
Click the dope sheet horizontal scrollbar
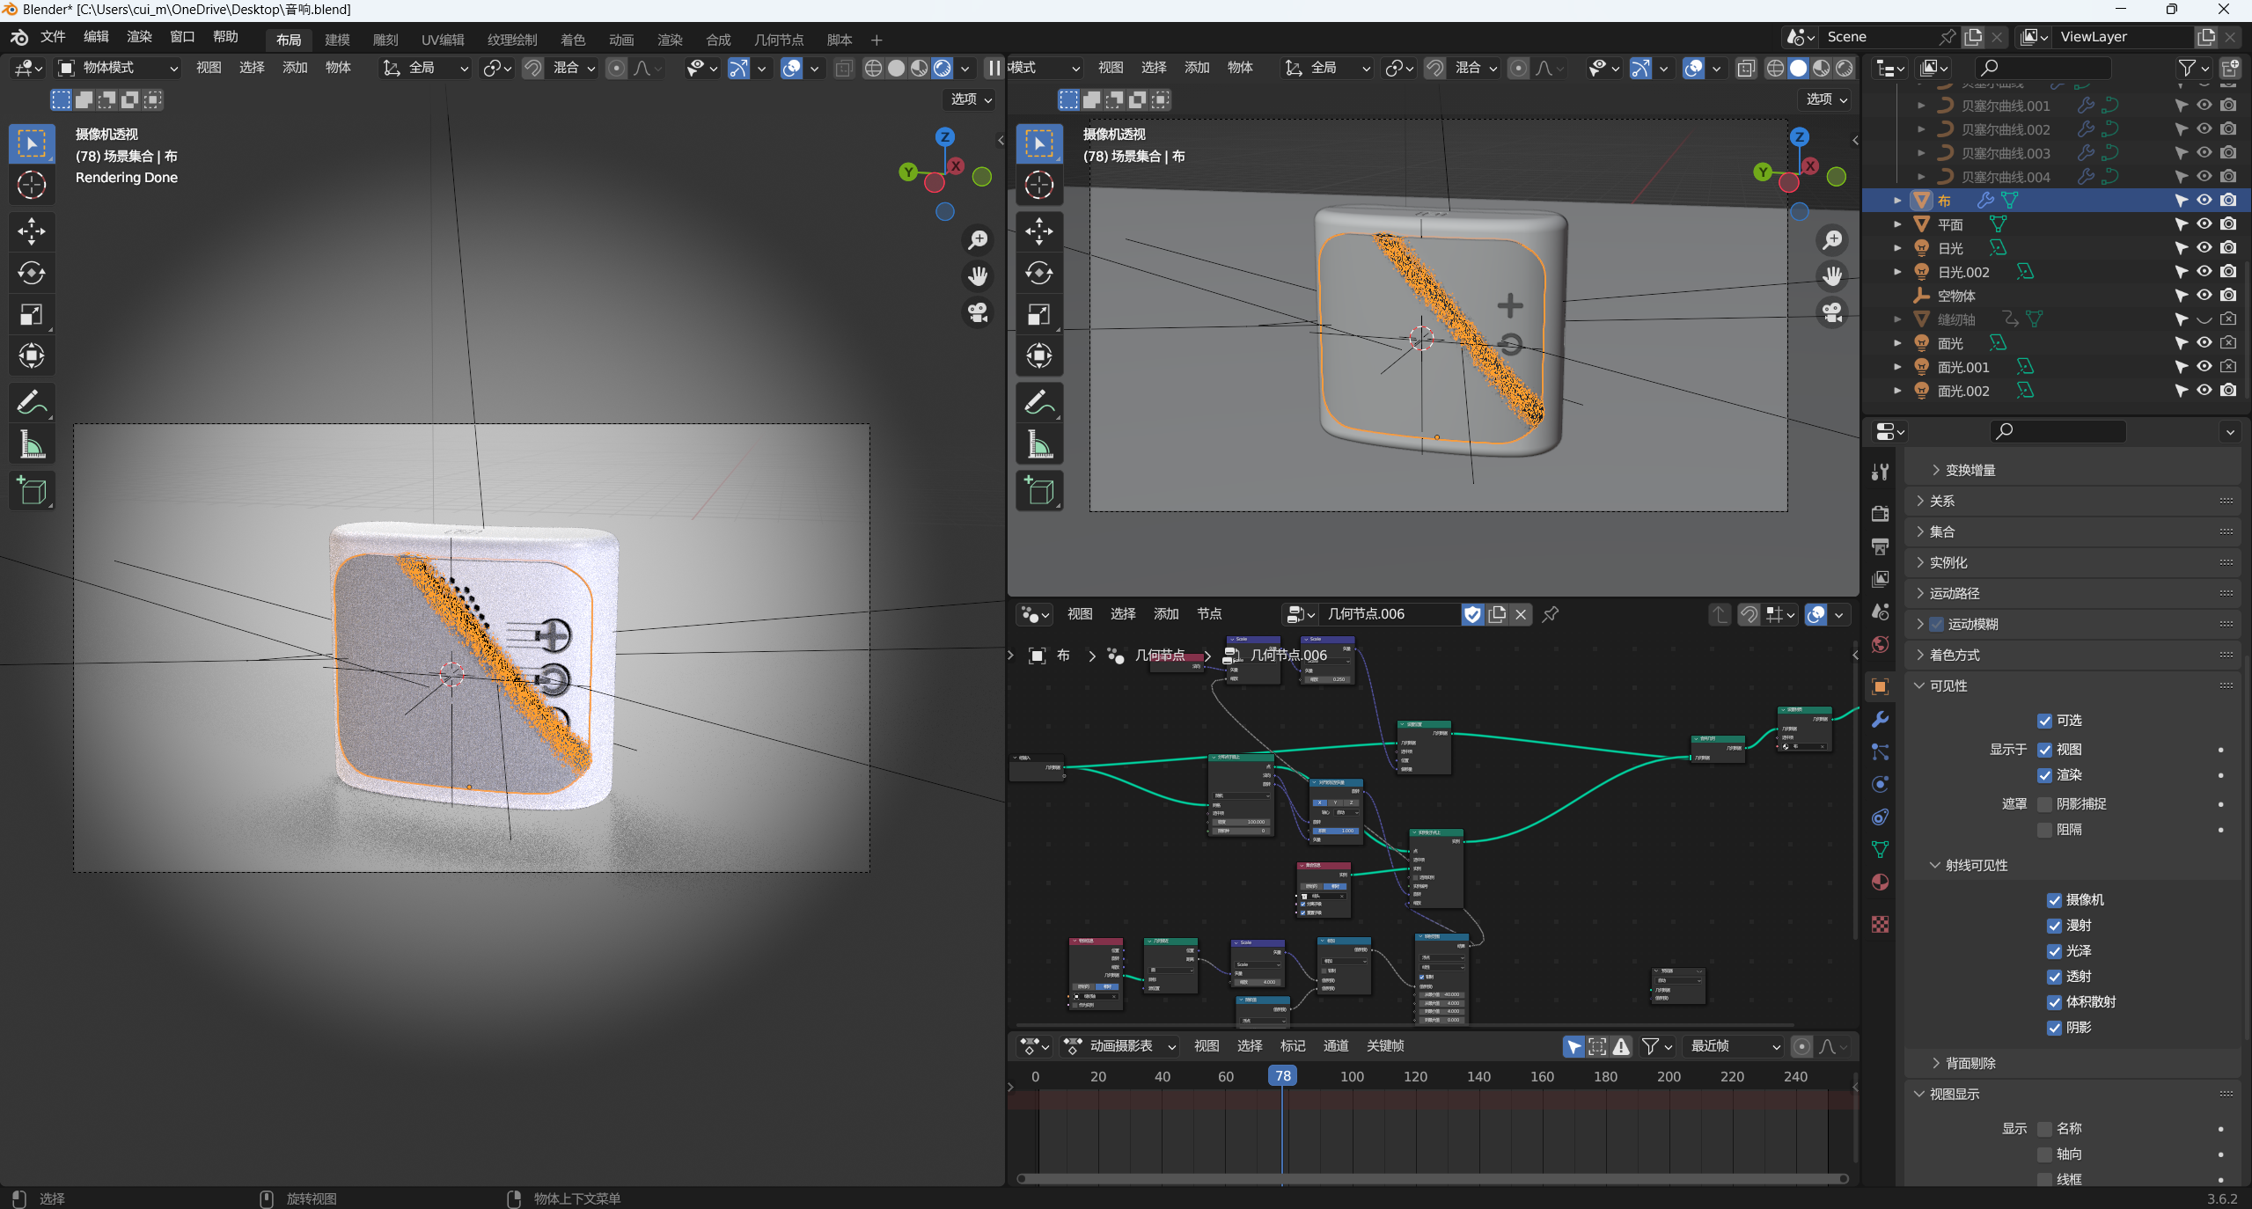pos(1432,1179)
